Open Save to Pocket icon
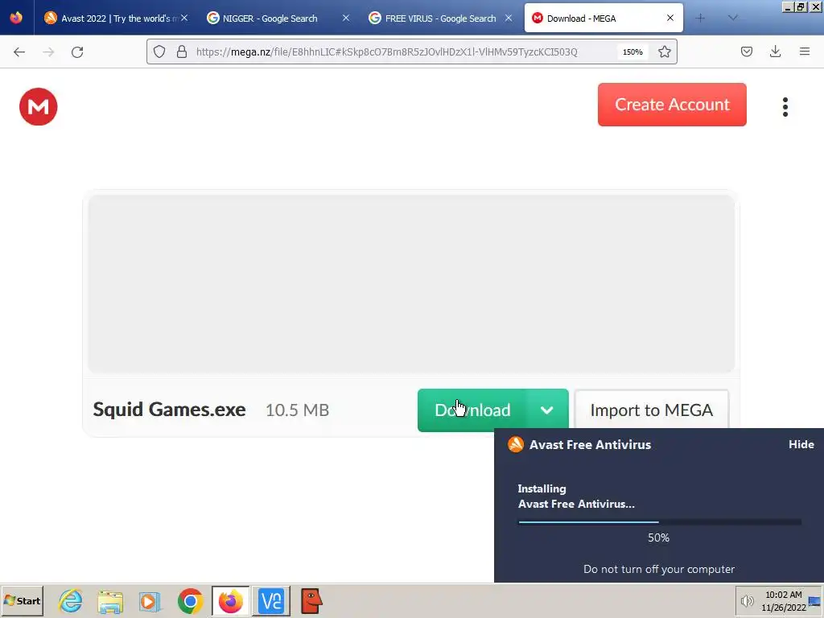This screenshot has width=824, height=618. tap(746, 51)
